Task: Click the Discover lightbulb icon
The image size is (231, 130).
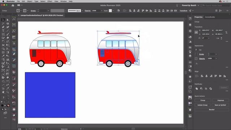Action: click(x=177, y=5)
